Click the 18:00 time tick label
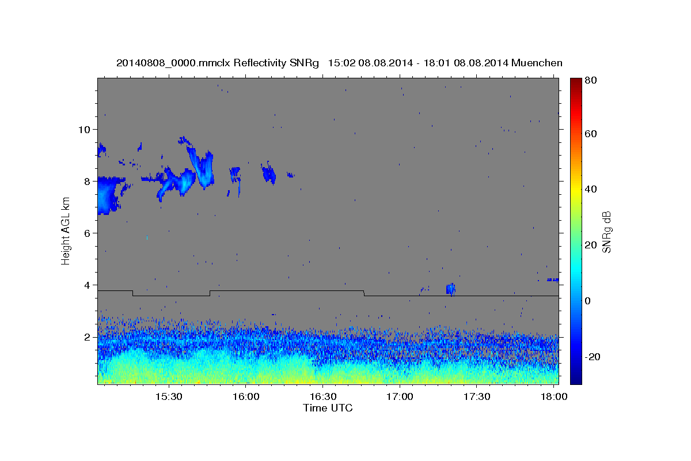 554,397
